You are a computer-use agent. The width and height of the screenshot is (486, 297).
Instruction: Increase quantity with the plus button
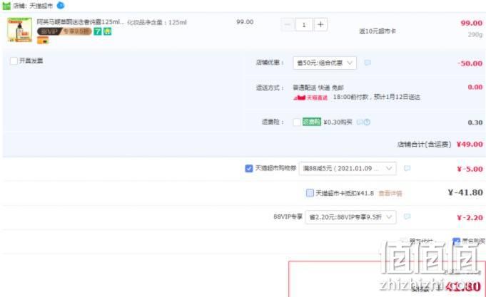(320, 25)
